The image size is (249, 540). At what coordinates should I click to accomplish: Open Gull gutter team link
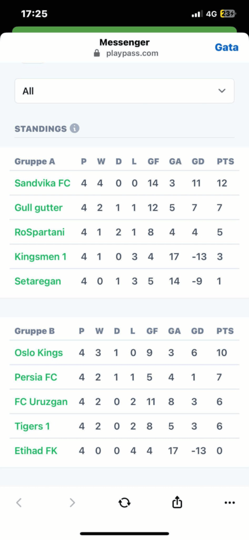[38, 208]
